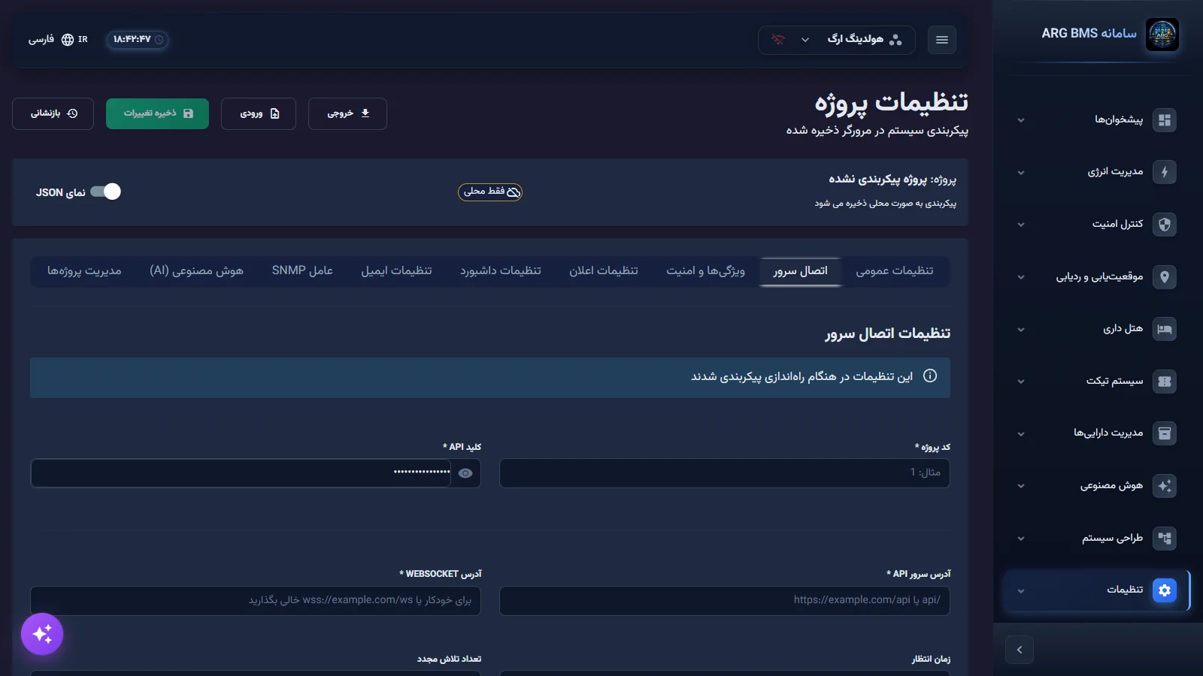Image resolution: width=1203 pixels, height=676 pixels.
Task: Expand the ticket system chevron
Action: 1021,382
